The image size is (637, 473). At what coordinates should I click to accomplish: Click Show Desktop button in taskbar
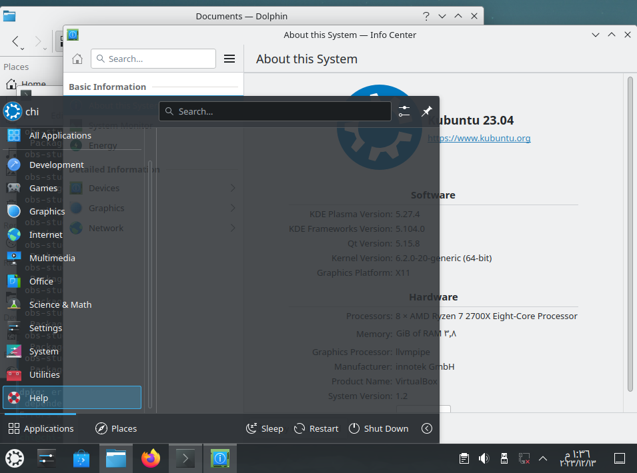click(x=620, y=458)
